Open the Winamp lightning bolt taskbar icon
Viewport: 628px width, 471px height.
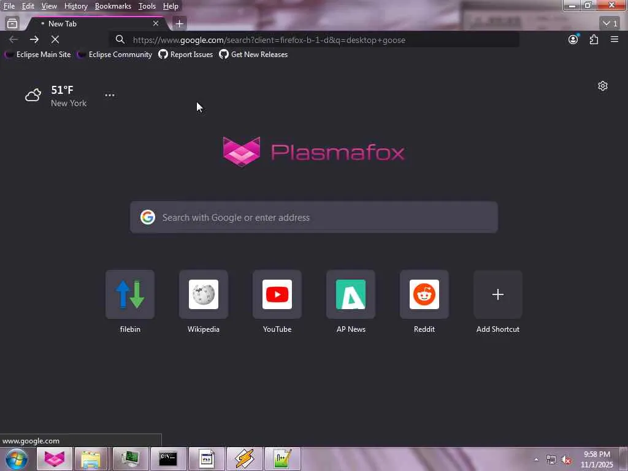point(245,459)
